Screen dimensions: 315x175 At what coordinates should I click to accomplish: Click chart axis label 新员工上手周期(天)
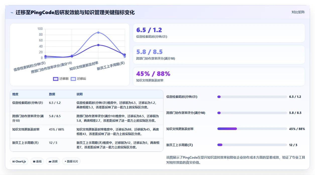111,66
